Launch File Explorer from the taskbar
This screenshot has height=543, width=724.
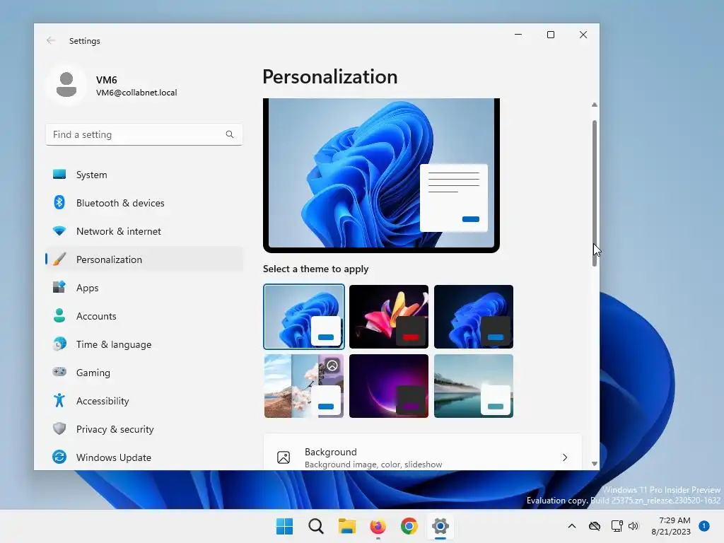click(346, 526)
